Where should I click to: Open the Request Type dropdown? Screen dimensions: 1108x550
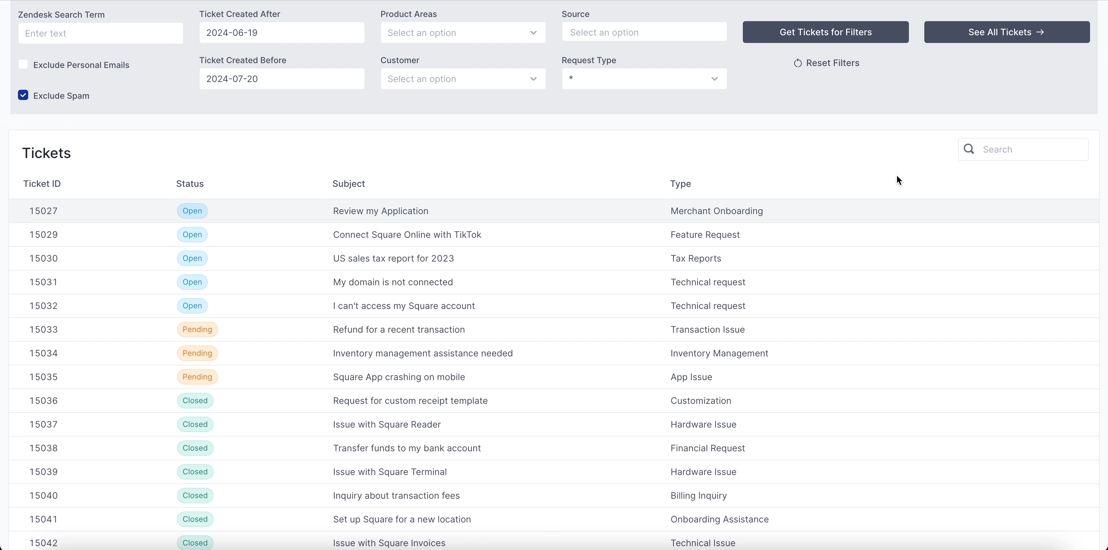(x=644, y=79)
